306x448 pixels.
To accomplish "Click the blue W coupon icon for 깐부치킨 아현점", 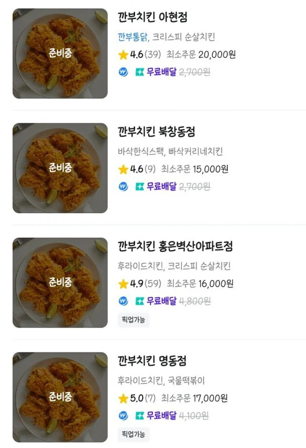I will click(x=123, y=72).
